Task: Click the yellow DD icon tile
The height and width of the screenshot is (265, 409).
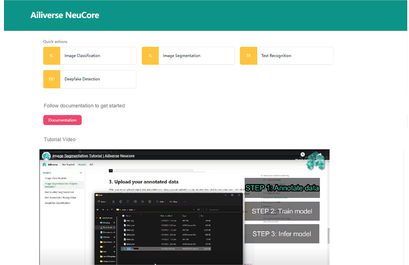Action: coord(52,79)
